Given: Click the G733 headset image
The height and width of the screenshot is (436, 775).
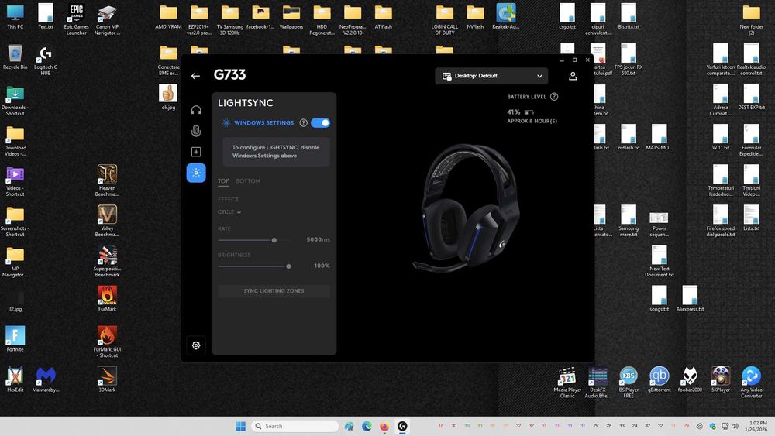Looking at the screenshot, I should 466,208.
